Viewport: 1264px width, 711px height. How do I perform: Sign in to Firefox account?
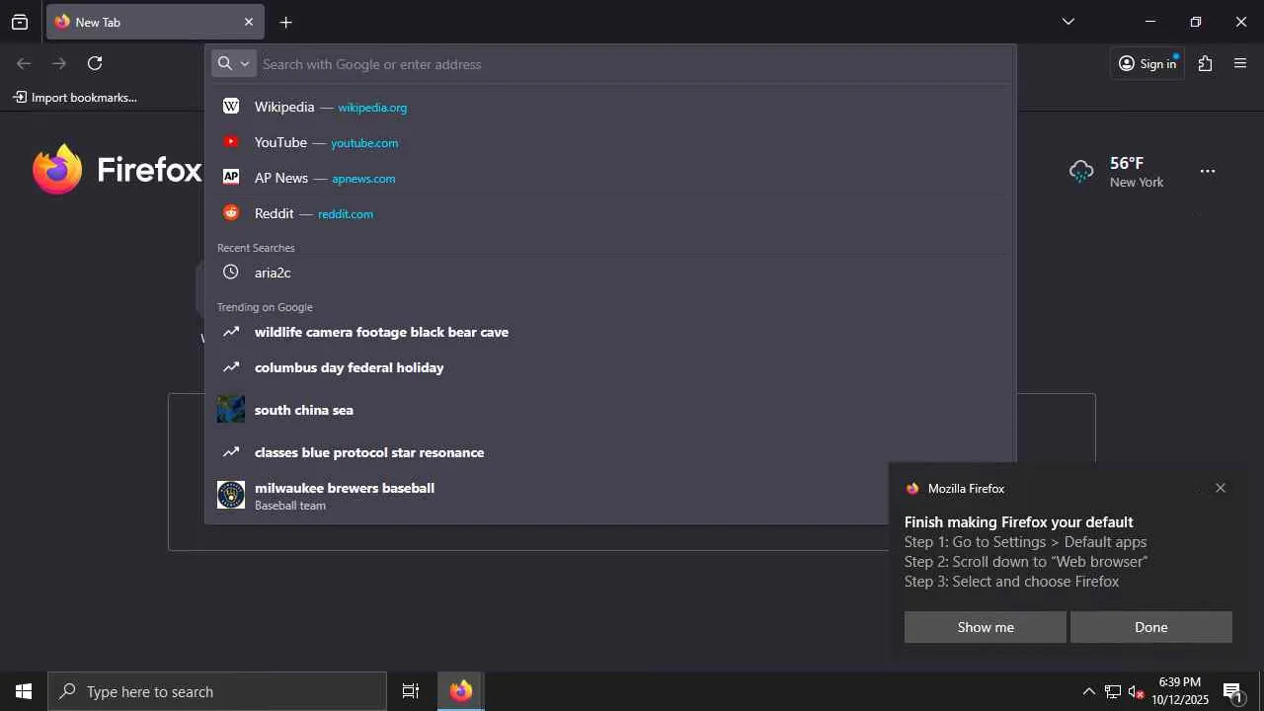[1147, 63]
